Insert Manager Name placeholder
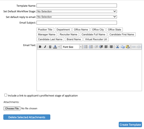 (x=47, y=35)
